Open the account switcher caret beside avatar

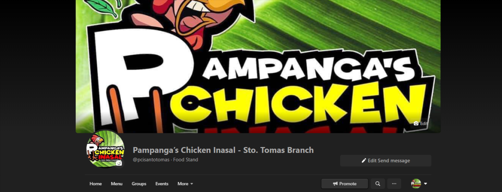tap(425, 184)
